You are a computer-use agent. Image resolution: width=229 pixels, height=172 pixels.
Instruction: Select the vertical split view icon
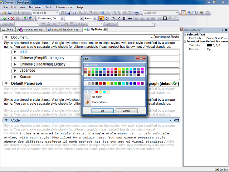(x=194, y=13)
